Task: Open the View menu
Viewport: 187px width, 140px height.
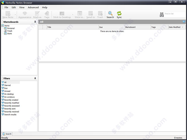Action: coord(22,7)
